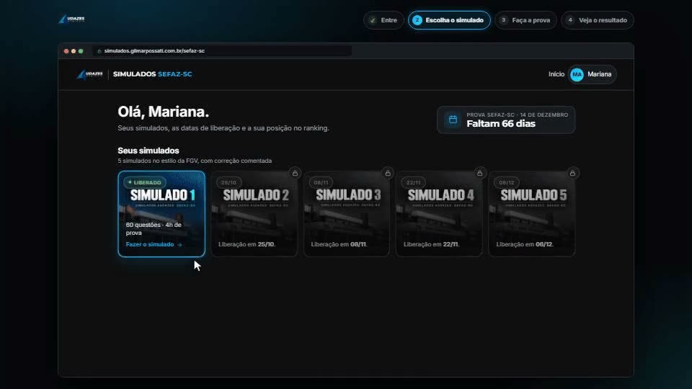Open the locked Simulado 2 card

click(254, 214)
